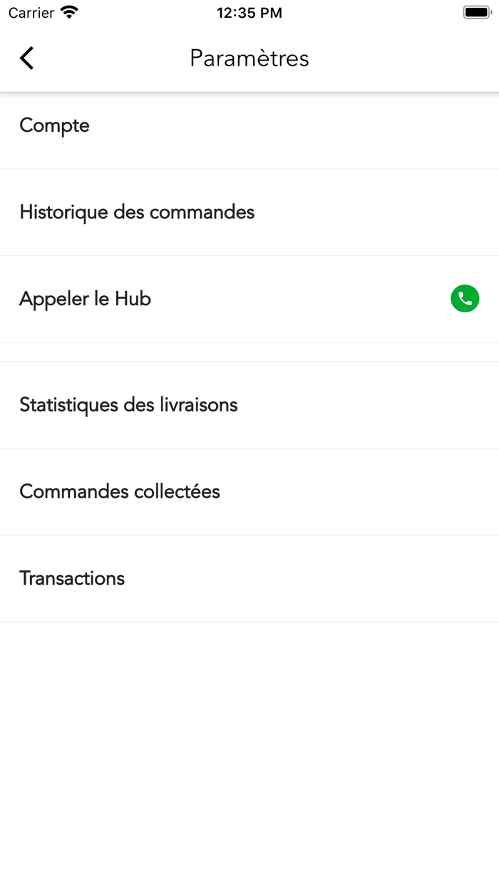Tap the Wi-Fi icon in status bar
The image size is (499, 887).
pos(69,12)
